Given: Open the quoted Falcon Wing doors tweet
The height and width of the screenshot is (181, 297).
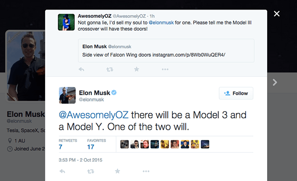Looking at the screenshot, I should [166, 51].
